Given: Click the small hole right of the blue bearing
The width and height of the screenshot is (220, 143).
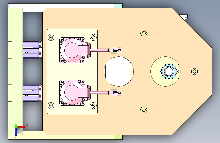Looking at the screenshot, I should tap(178, 71).
